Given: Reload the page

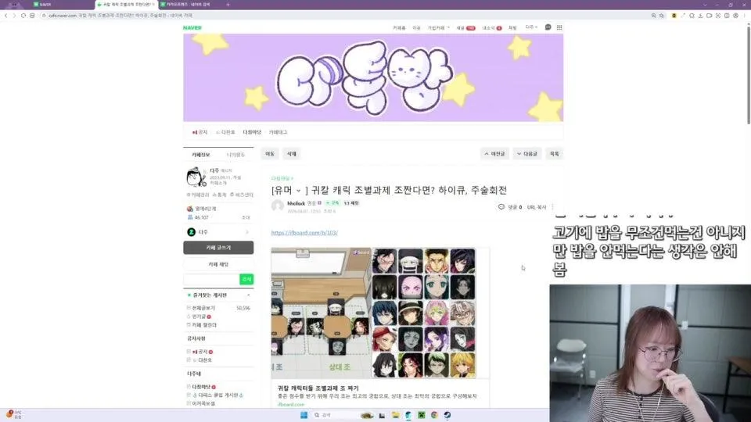Looking at the screenshot, I should (23, 16).
